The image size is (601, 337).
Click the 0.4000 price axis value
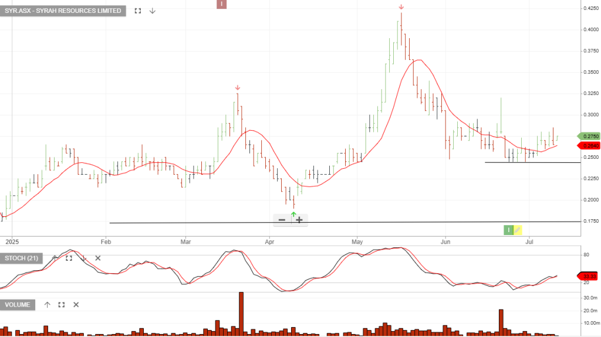(591, 29)
